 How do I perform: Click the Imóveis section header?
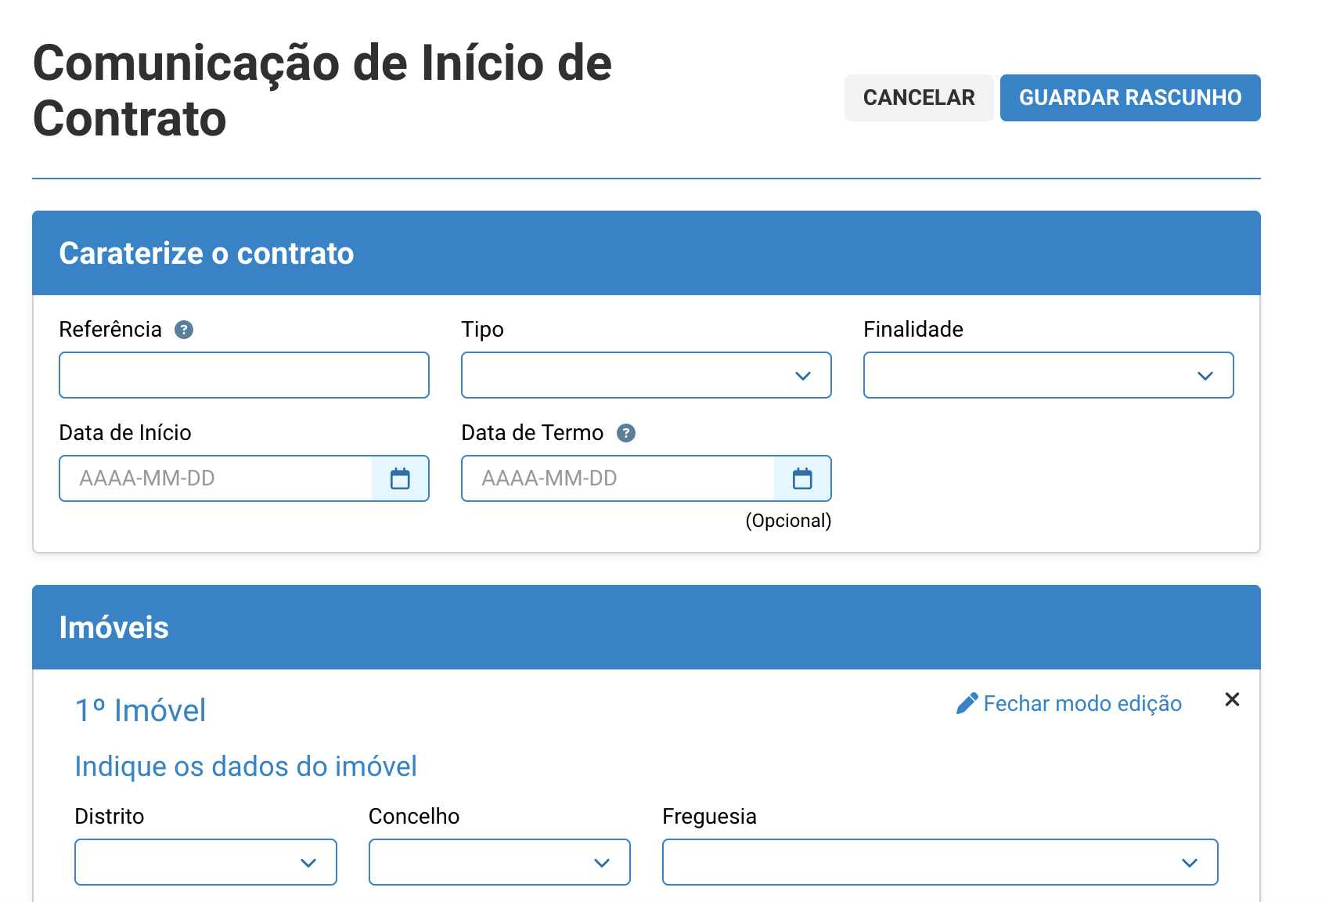[114, 627]
